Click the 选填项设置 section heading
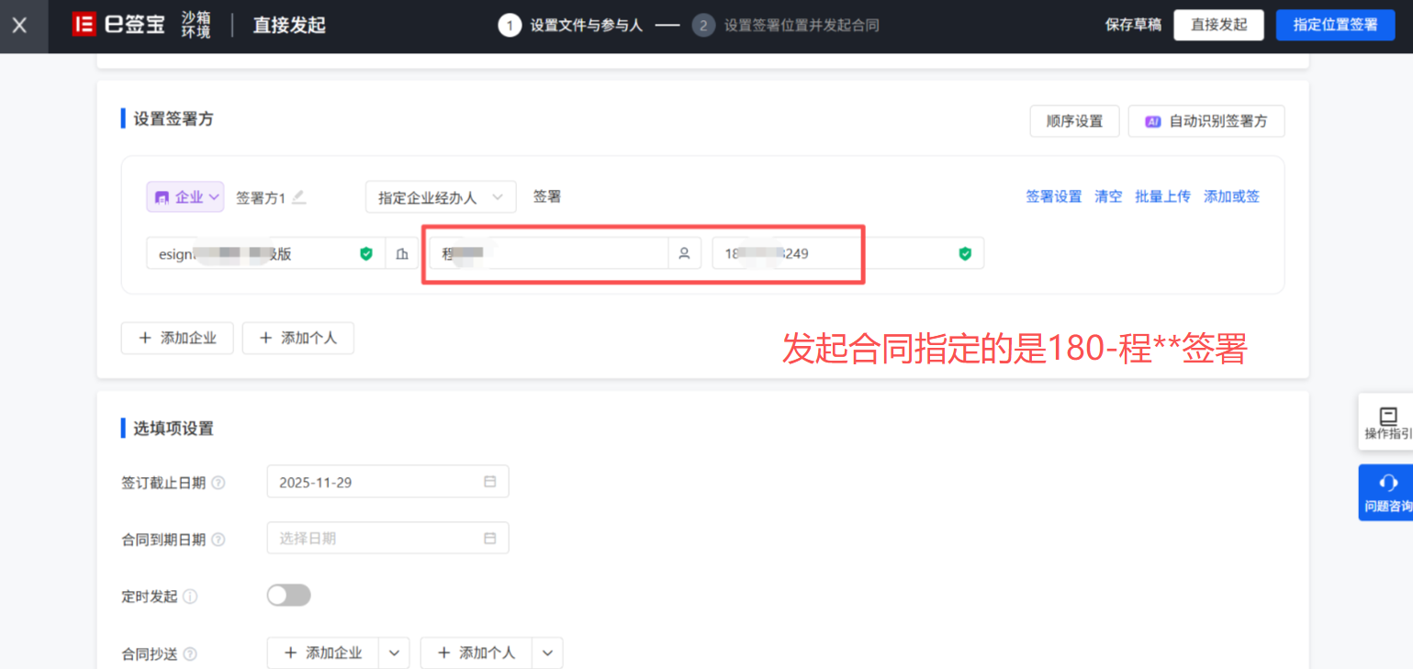Viewport: 1413px width, 669px height. tap(174, 429)
